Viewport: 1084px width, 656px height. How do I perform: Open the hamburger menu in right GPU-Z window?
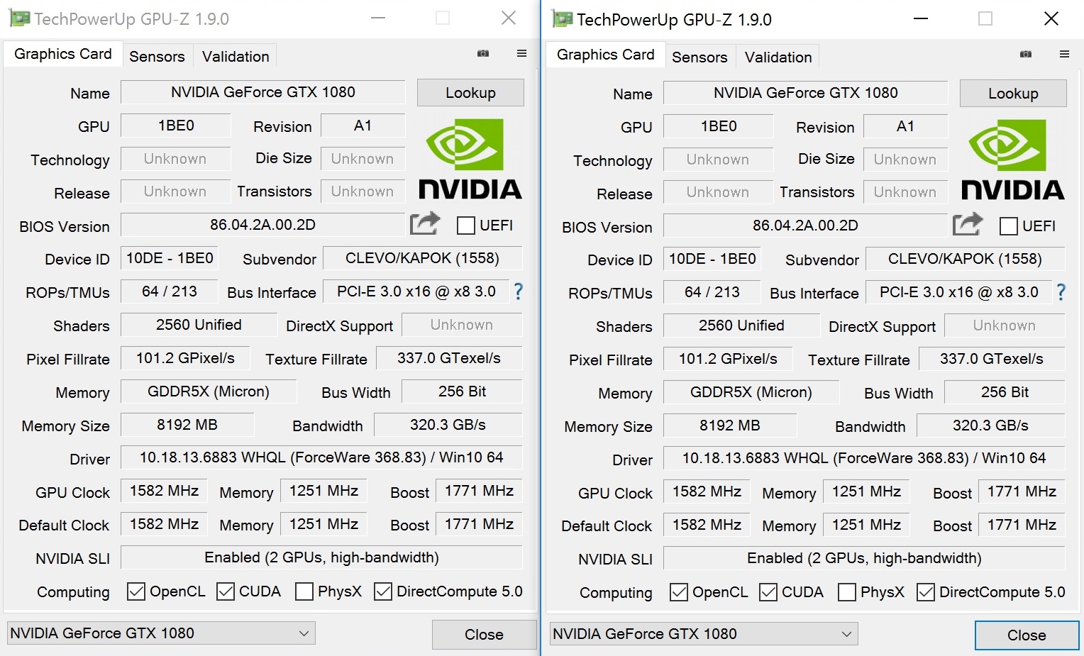(x=1064, y=54)
